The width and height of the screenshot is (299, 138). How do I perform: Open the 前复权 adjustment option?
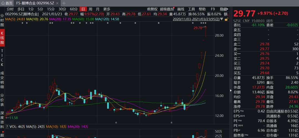[x=152, y=9]
